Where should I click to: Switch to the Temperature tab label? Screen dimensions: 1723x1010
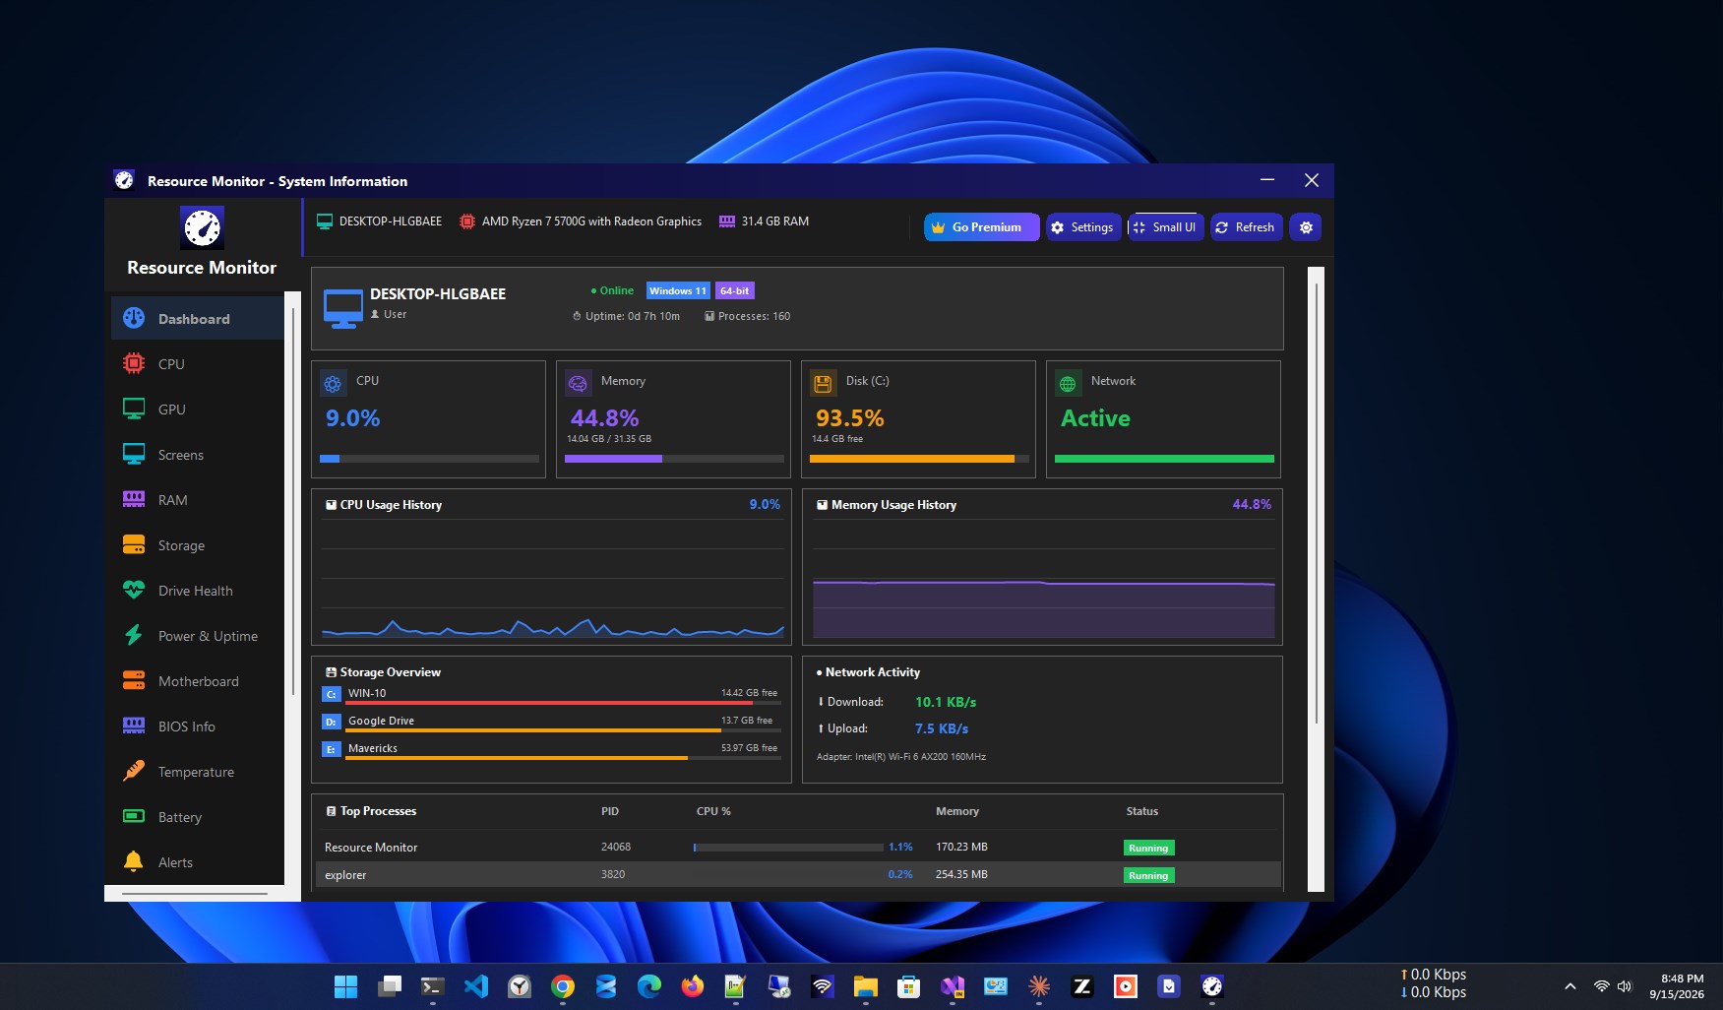click(196, 772)
